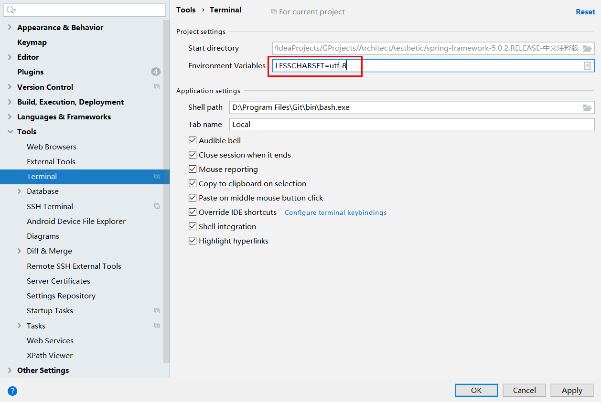601x402 pixels.
Task: Select Web Browsers under Tools
Action: coord(52,147)
